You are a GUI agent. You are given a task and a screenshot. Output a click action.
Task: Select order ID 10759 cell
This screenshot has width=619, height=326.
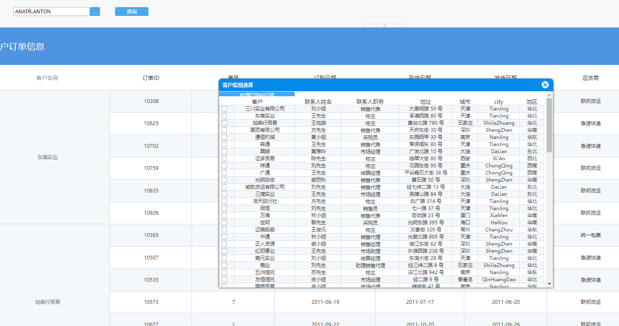click(151, 168)
